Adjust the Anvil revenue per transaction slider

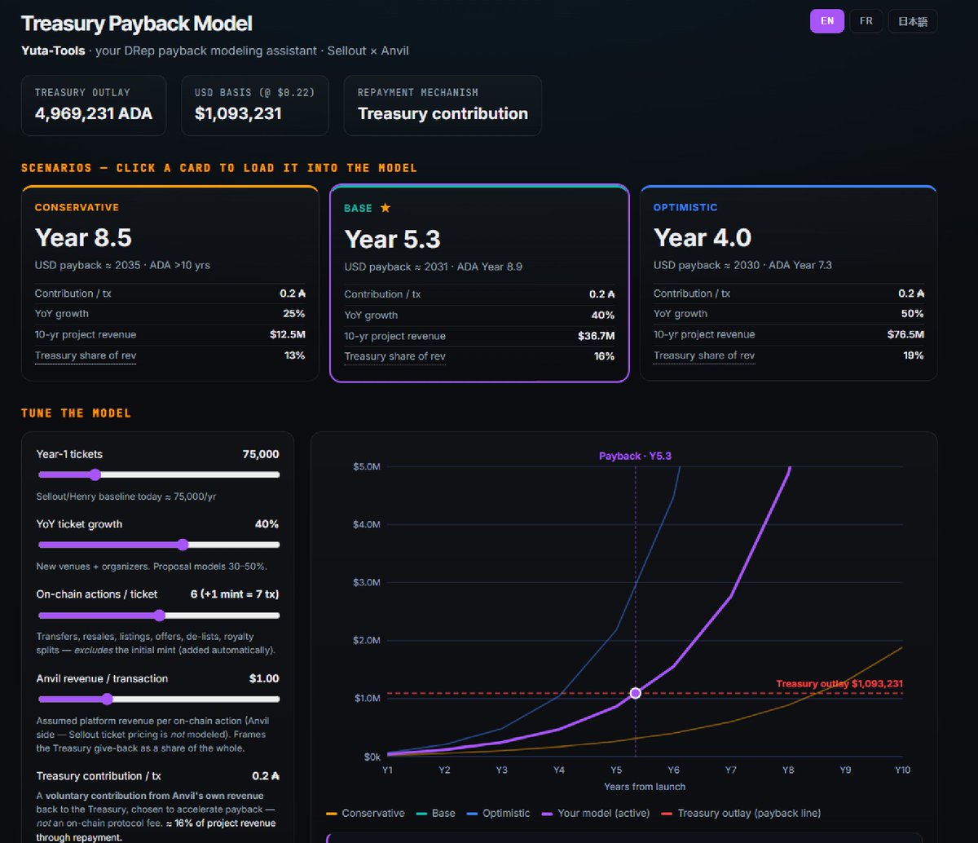(x=159, y=699)
